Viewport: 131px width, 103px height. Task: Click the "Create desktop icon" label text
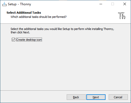coord(29,40)
